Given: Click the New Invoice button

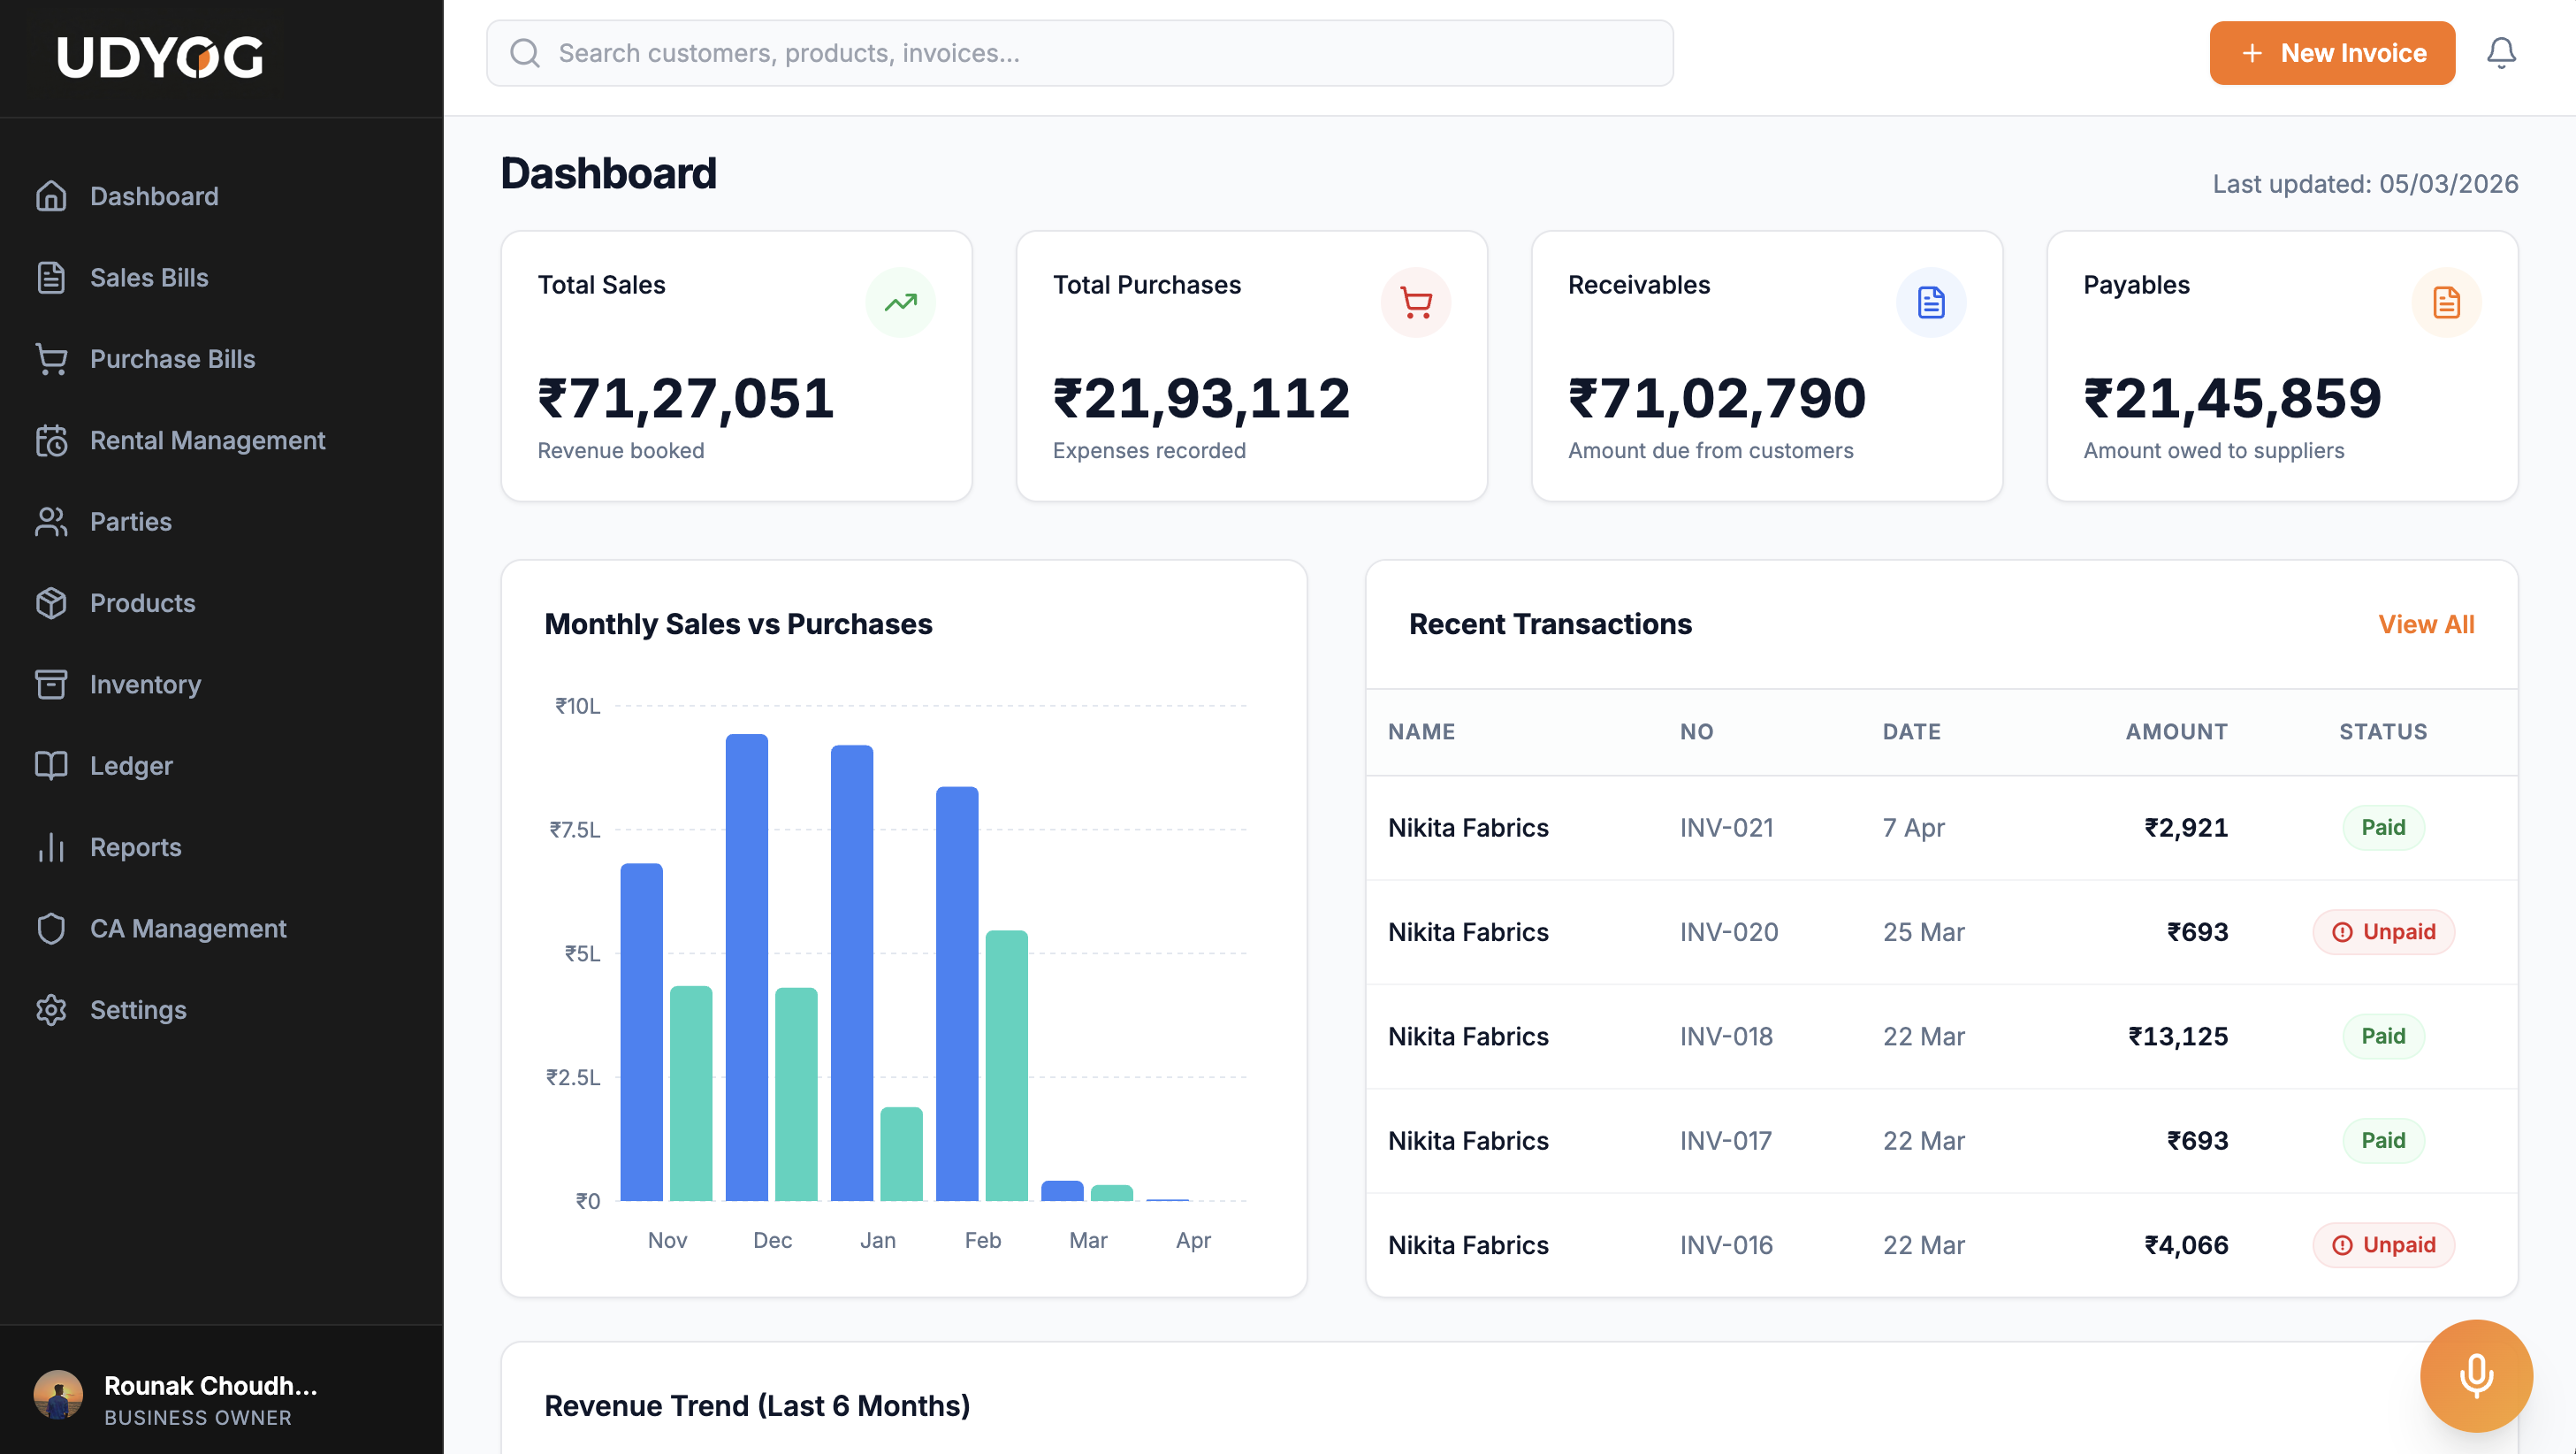Looking at the screenshot, I should pyautogui.click(x=2332, y=53).
